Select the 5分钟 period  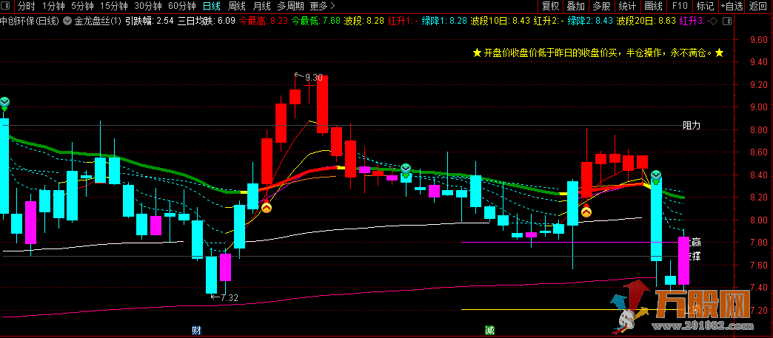[x=82, y=7]
